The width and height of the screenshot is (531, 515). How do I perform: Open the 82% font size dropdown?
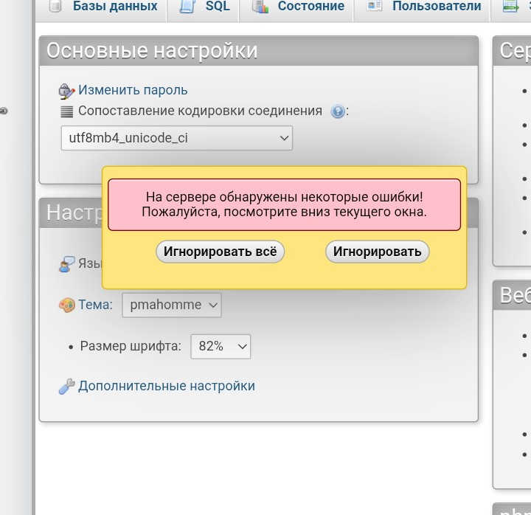tap(220, 346)
